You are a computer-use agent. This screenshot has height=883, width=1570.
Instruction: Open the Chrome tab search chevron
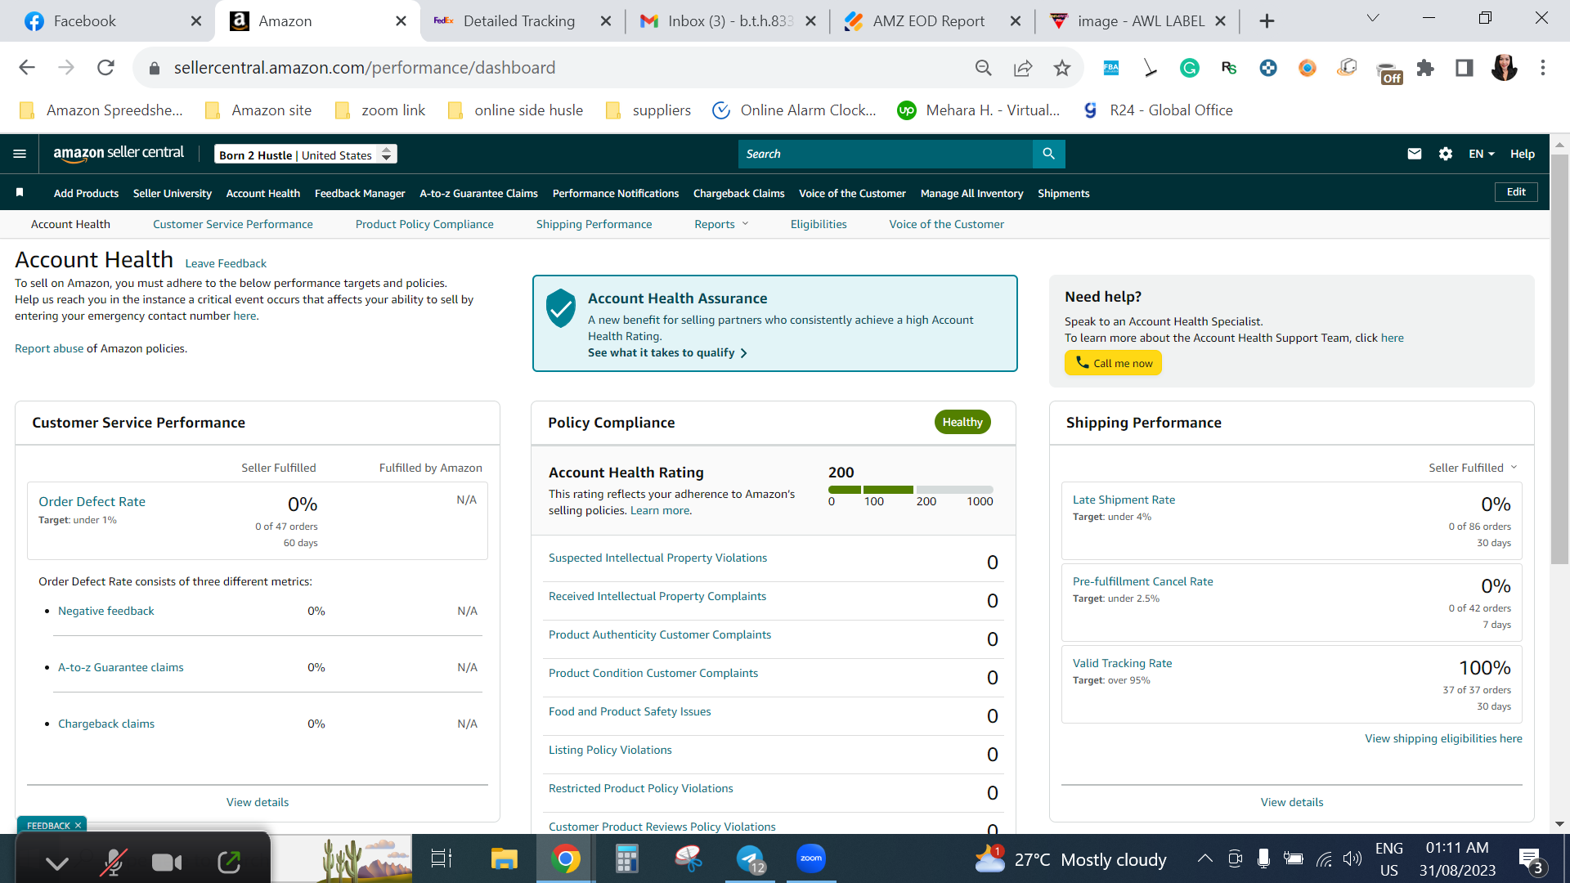(x=1373, y=18)
